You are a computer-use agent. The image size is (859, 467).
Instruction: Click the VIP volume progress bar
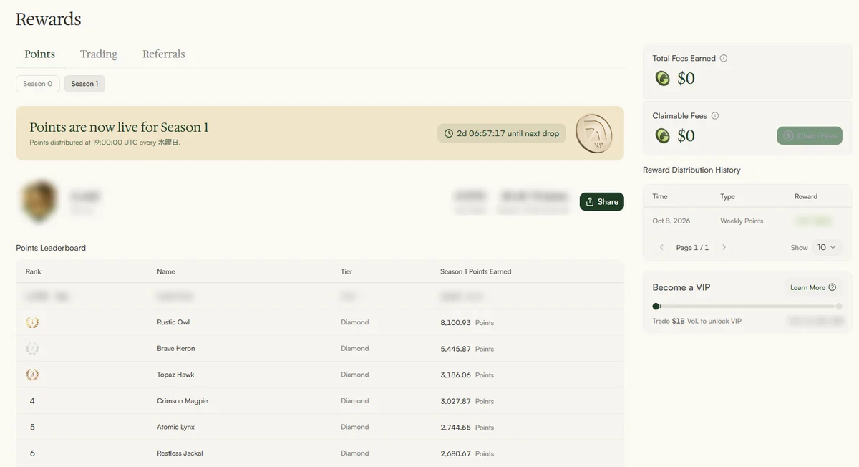point(747,307)
